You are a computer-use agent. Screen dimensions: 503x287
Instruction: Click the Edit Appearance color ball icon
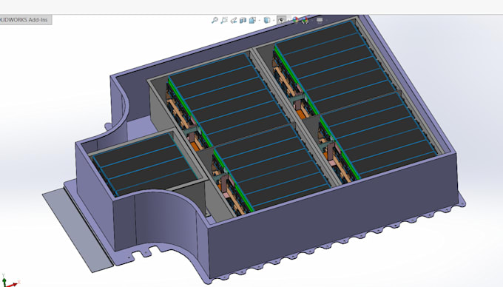pos(295,20)
